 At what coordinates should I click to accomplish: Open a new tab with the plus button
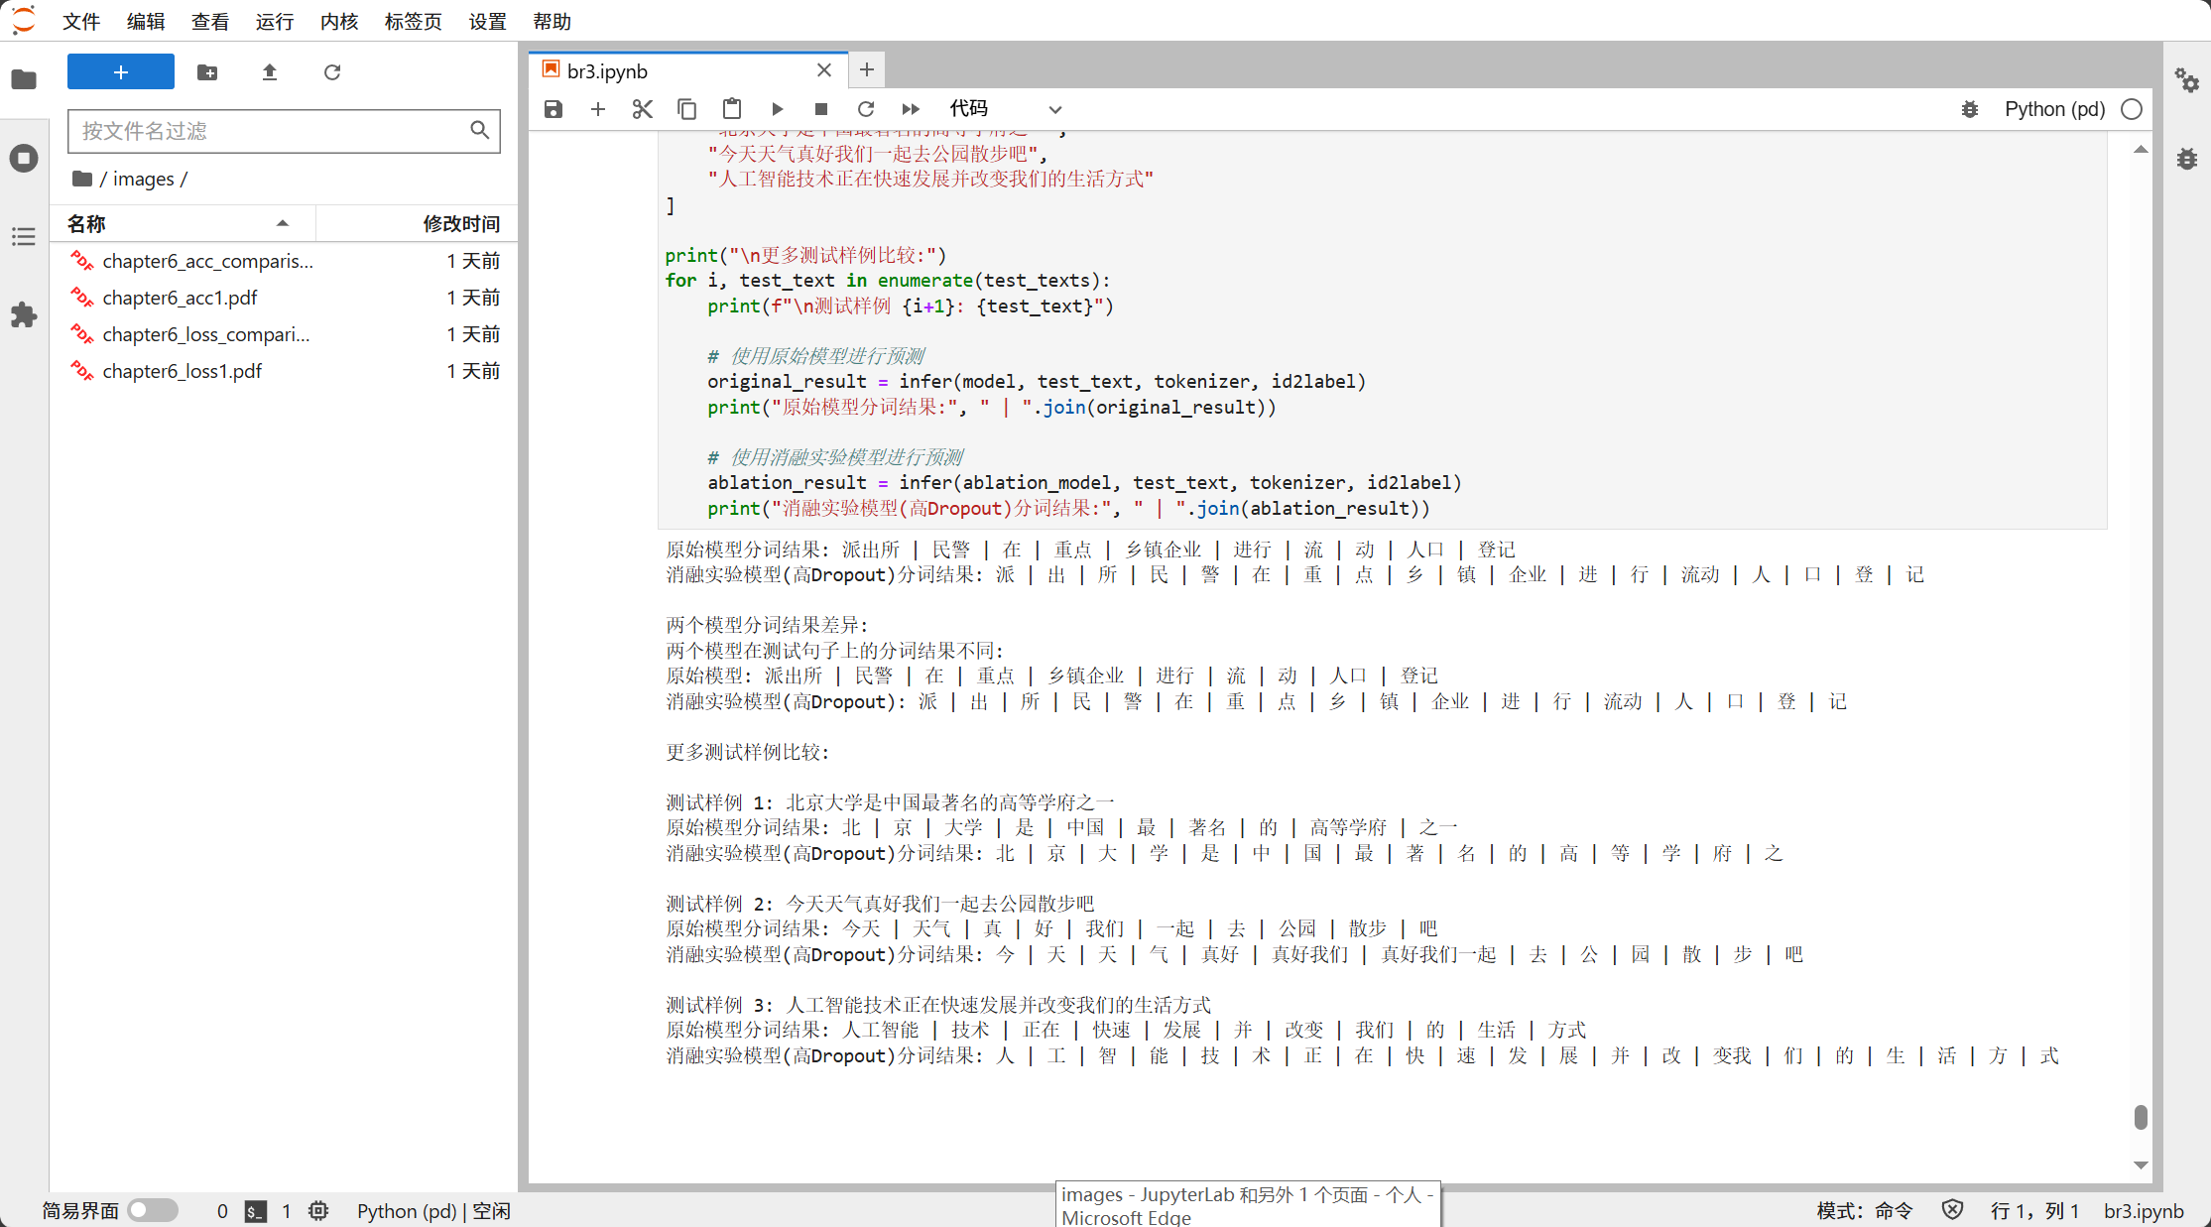click(x=867, y=69)
